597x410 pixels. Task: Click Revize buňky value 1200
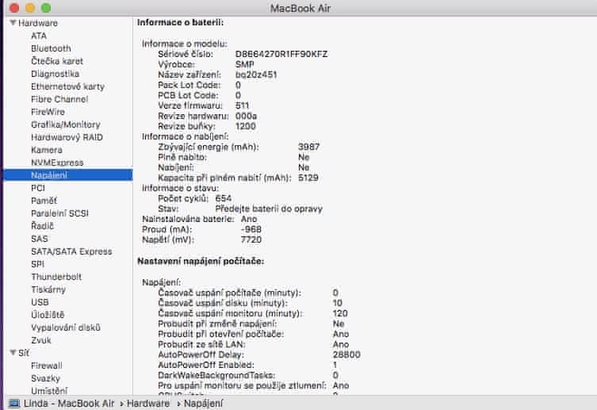coord(246,126)
